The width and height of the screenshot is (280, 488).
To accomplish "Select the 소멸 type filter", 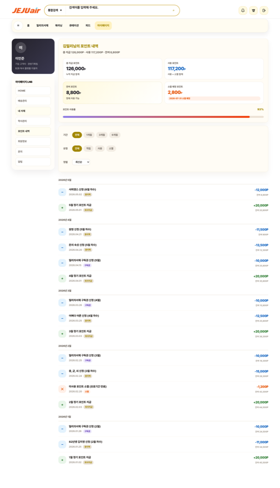I will (x=111, y=148).
